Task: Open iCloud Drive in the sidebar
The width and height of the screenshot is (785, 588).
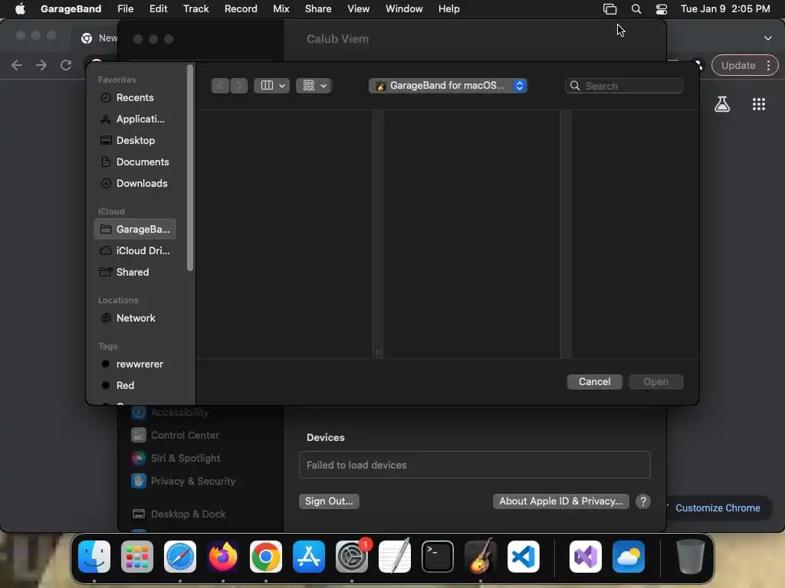Action: click(x=134, y=250)
